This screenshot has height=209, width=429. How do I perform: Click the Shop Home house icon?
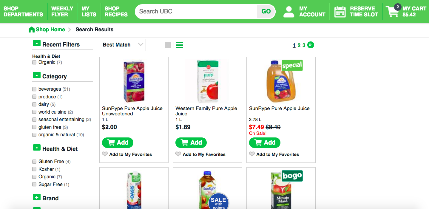pos(31,30)
